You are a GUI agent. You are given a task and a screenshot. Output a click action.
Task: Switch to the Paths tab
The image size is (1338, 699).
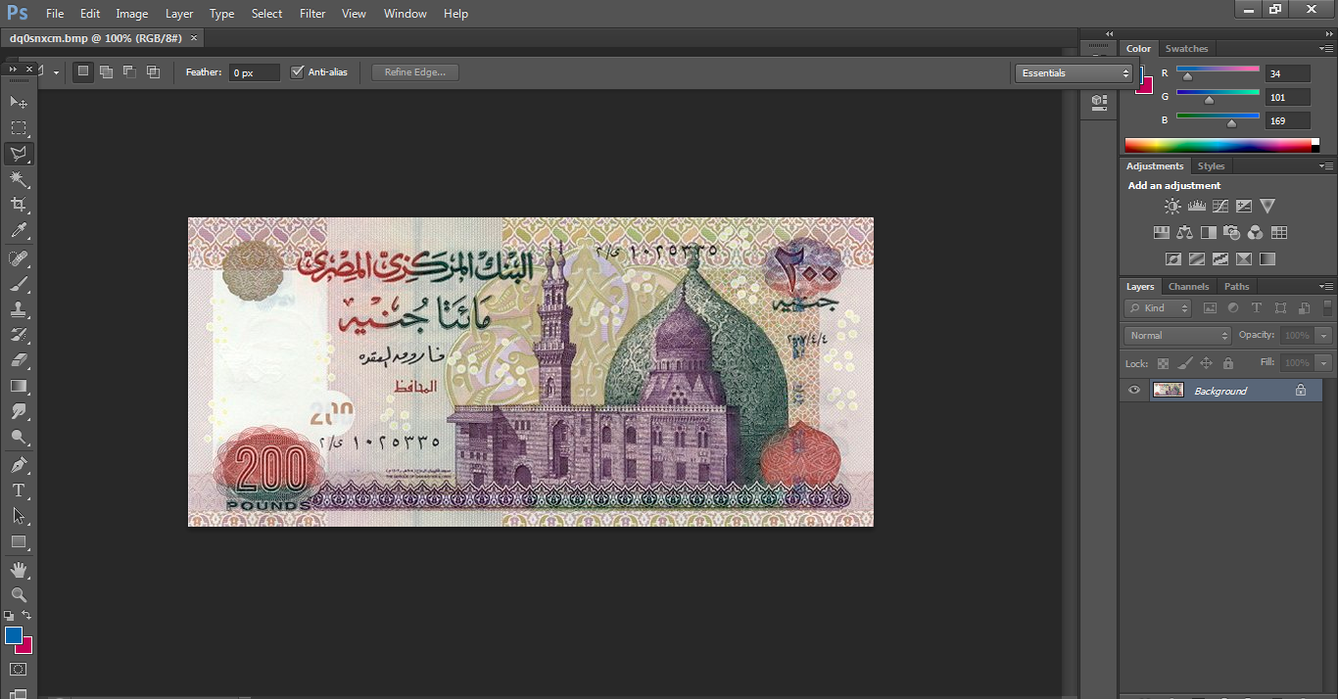[x=1236, y=286]
